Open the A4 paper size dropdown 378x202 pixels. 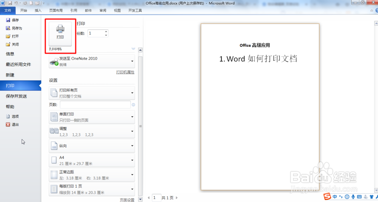click(x=92, y=160)
